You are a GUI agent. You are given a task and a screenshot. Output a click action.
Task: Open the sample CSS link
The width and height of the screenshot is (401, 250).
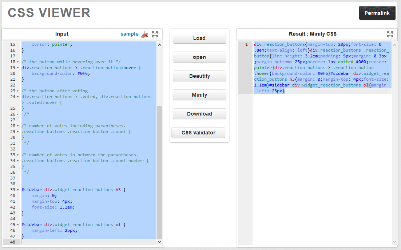(129, 34)
